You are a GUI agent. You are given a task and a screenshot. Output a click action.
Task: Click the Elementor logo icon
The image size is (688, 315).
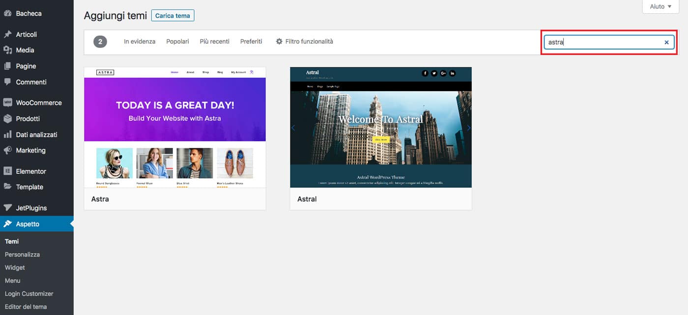tap(7, 171)
